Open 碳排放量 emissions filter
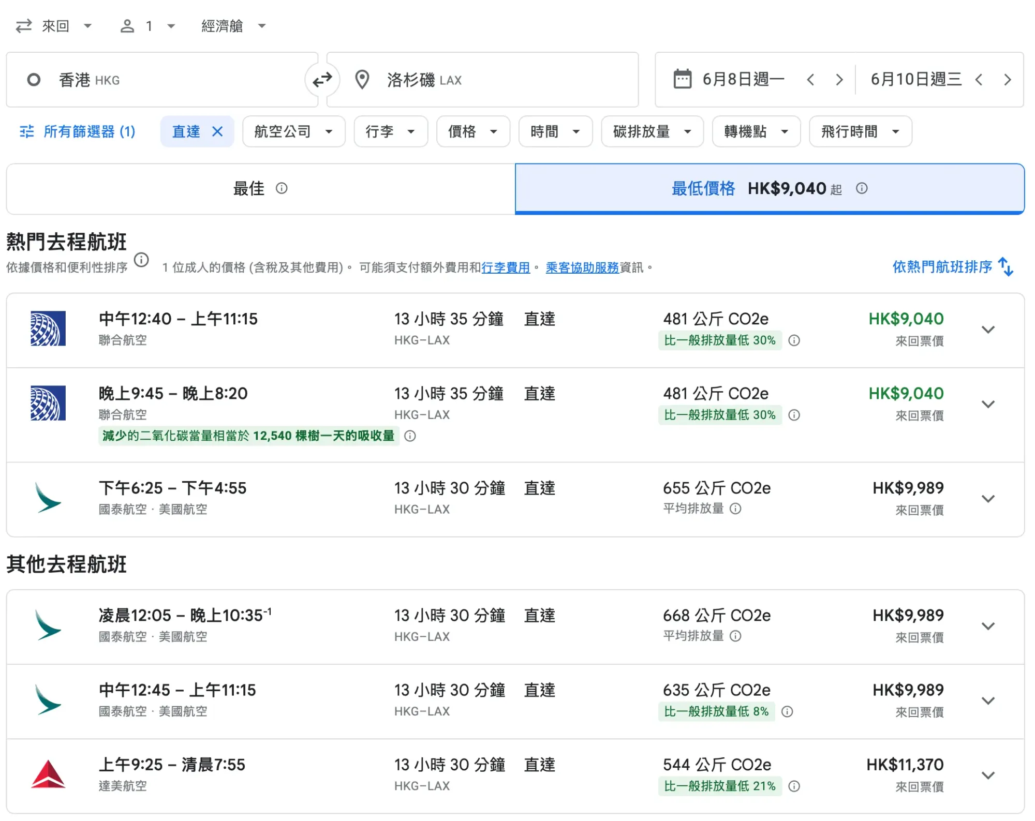This screenshot has height=821, width=1035. pyautogui.click(x=652, y=131)
